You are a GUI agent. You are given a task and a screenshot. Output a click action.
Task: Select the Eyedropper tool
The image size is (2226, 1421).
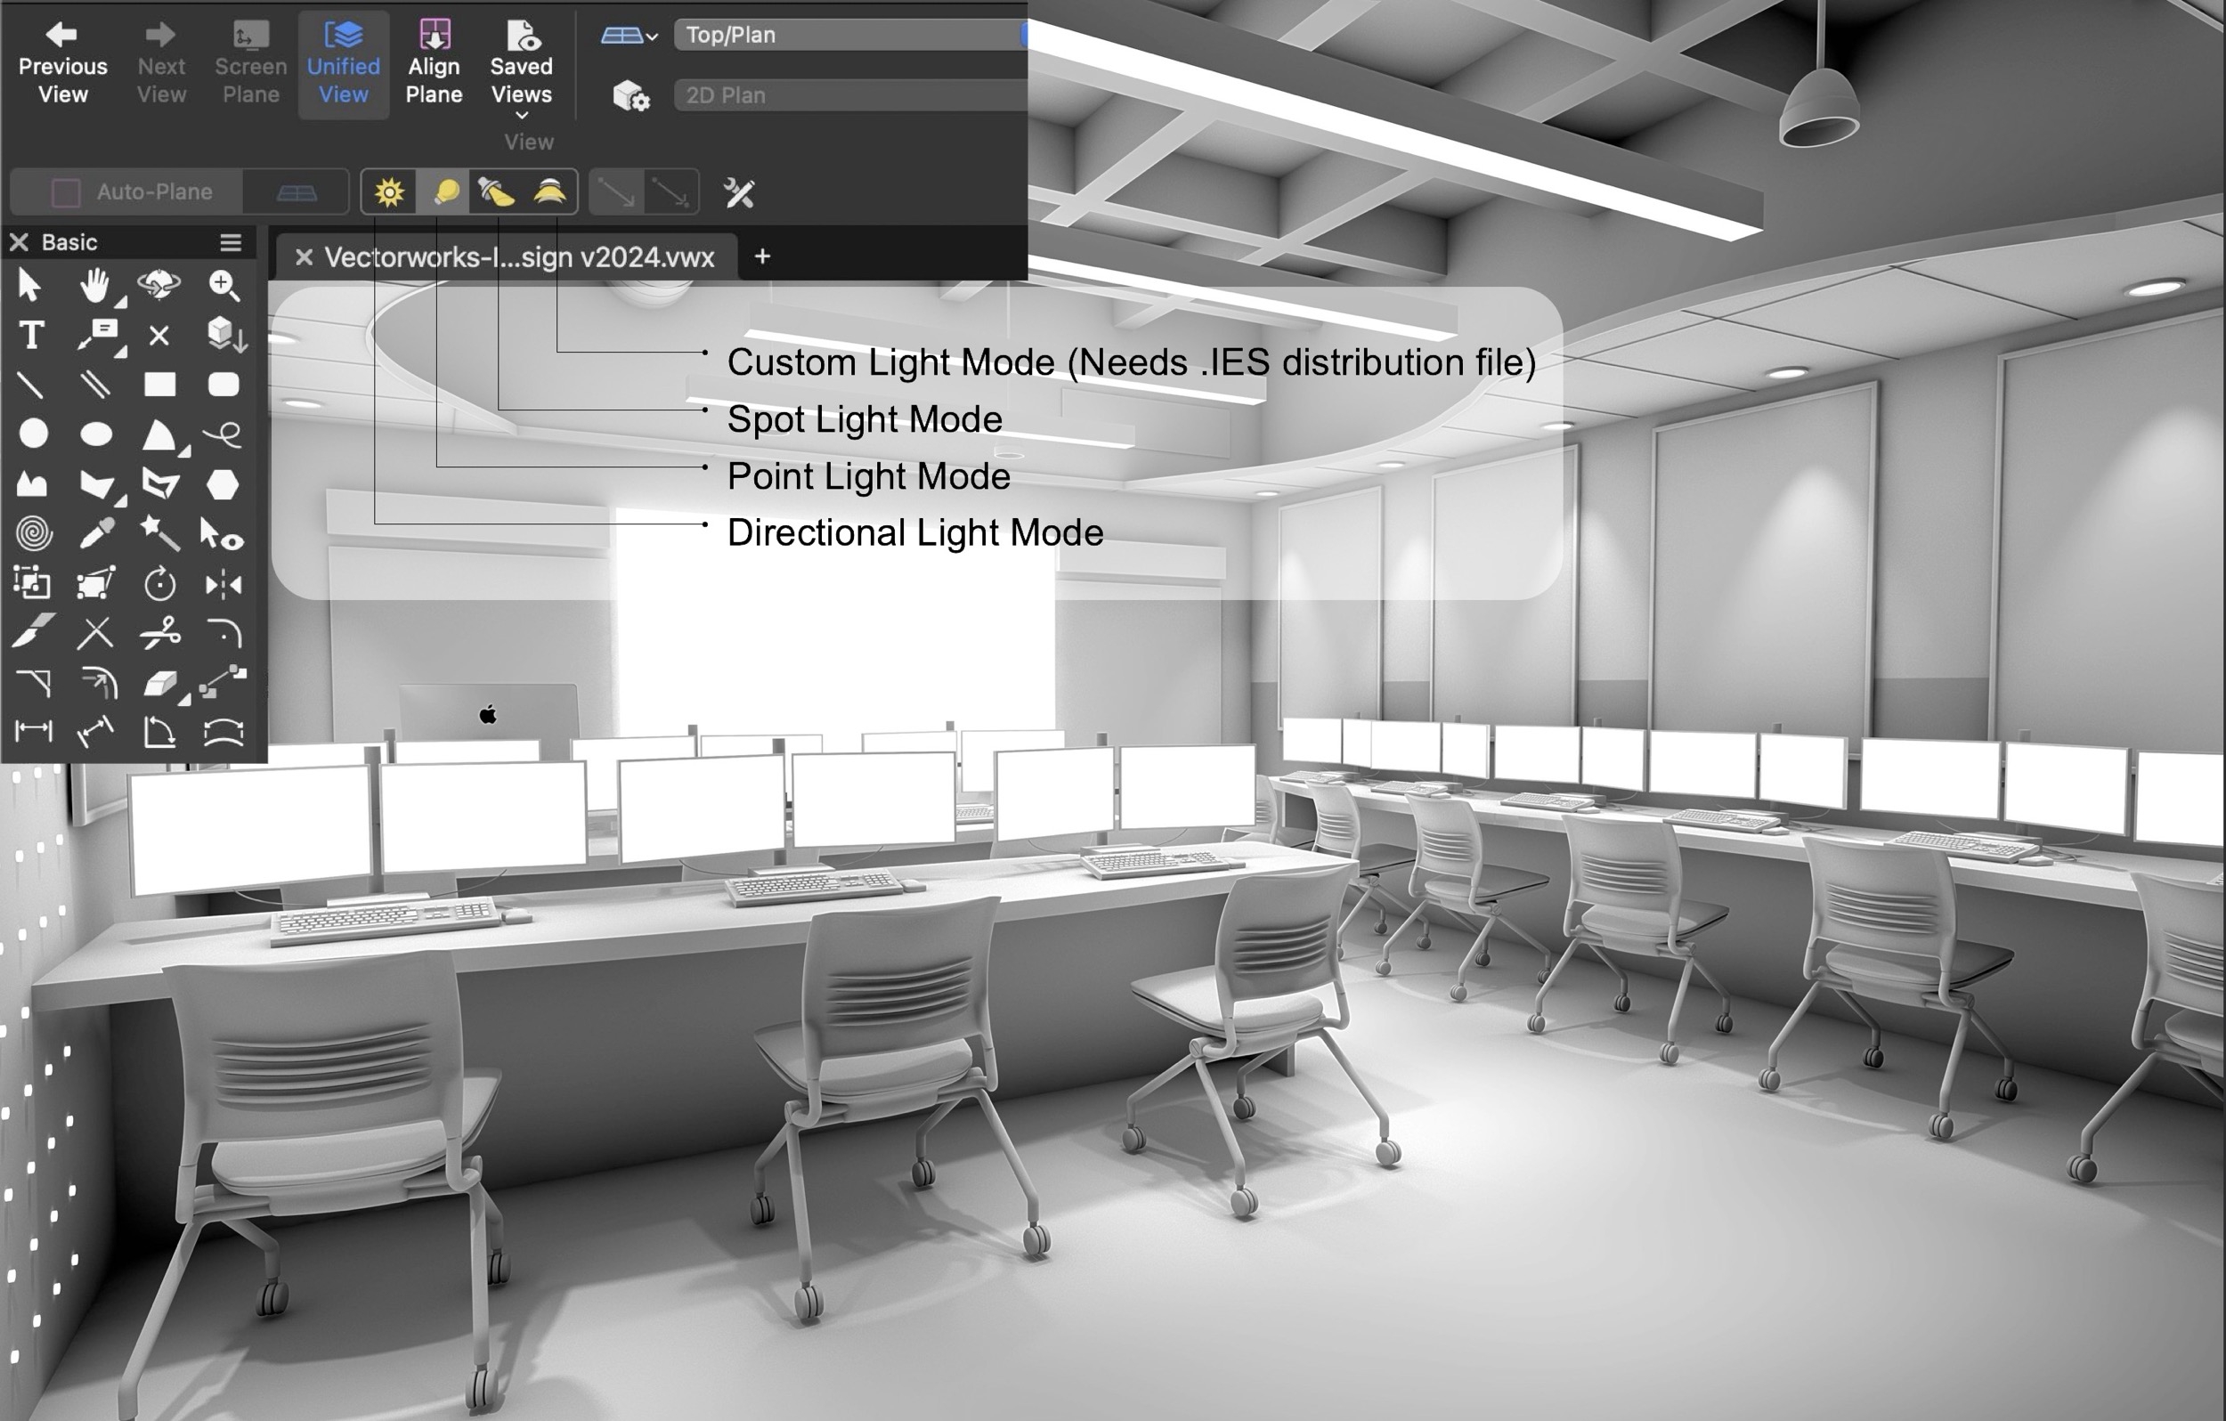pos(96,531)
